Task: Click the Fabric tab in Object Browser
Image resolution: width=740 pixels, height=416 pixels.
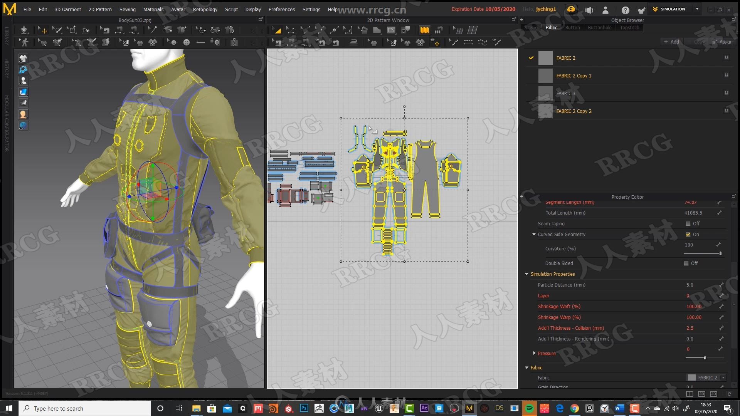Action: tap(552, 27)
